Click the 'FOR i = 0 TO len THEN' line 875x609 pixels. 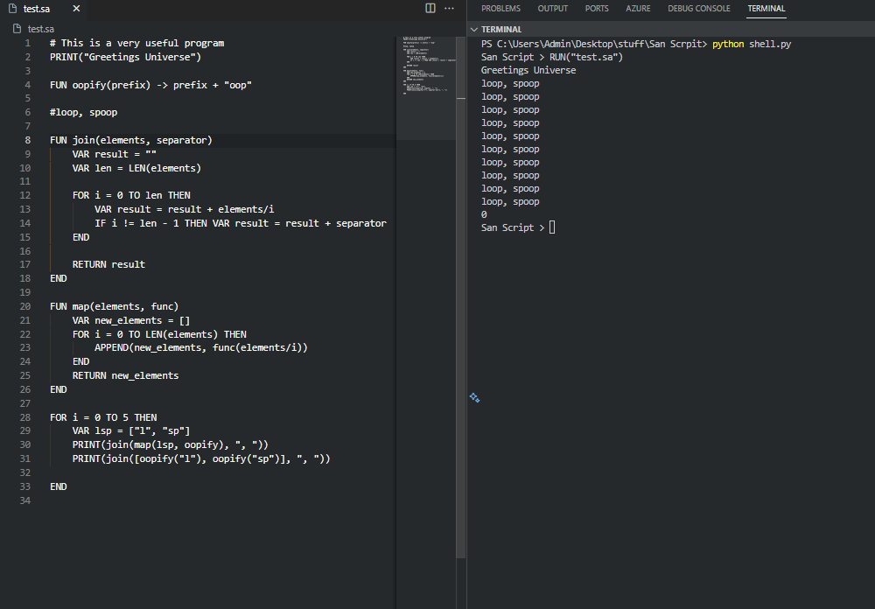pos(131,195)
